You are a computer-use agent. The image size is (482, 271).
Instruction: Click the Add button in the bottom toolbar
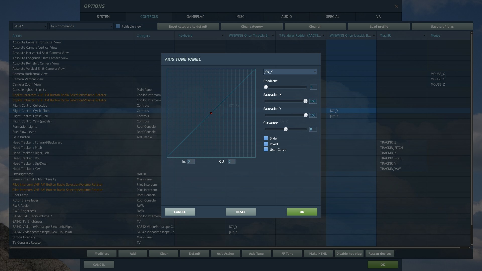coord(133,253)
